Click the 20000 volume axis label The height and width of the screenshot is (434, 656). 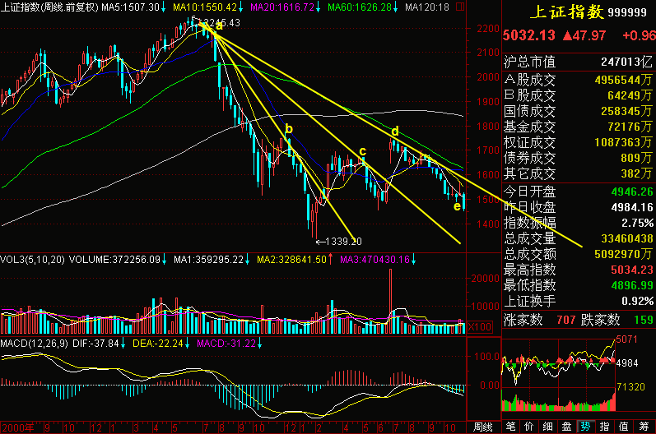(486, 279)
